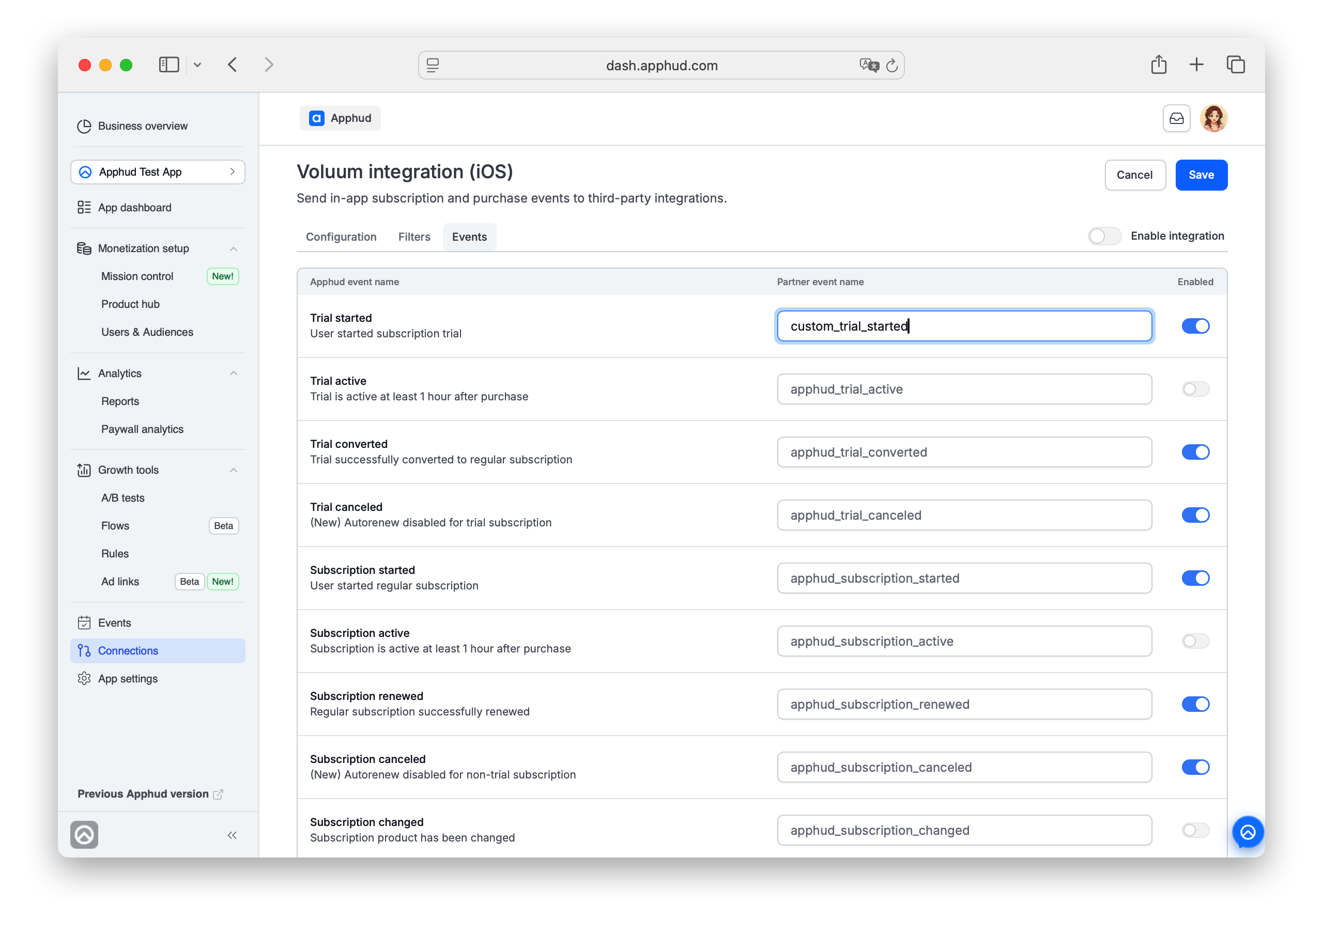Collapse the Monetization setup section chevron

click(234, 249)
